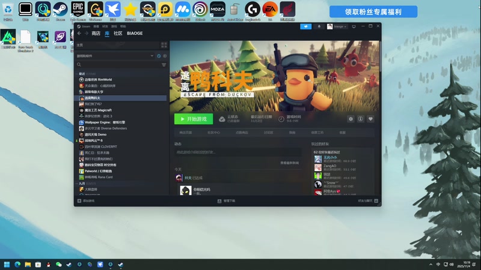Screen dimensions: 481x270
Task: Open Steam notifications bell
Action: point(319,26)
